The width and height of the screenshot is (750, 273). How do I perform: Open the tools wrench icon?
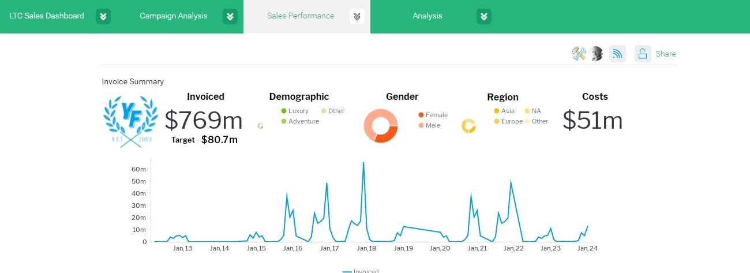click(579, 54)
